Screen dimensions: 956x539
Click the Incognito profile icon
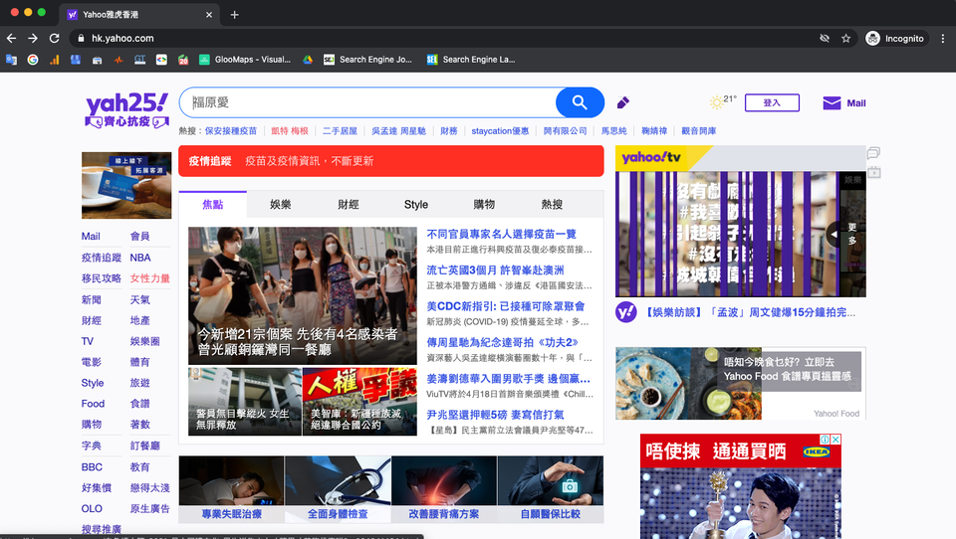click(x=872, y=39)
